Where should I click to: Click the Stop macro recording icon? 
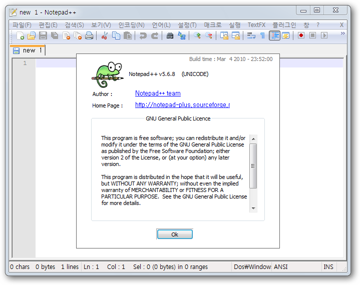click(x=312, y=35)
